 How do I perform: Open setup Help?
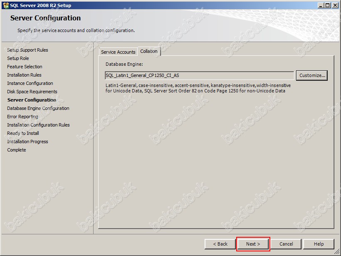(319, 244)
